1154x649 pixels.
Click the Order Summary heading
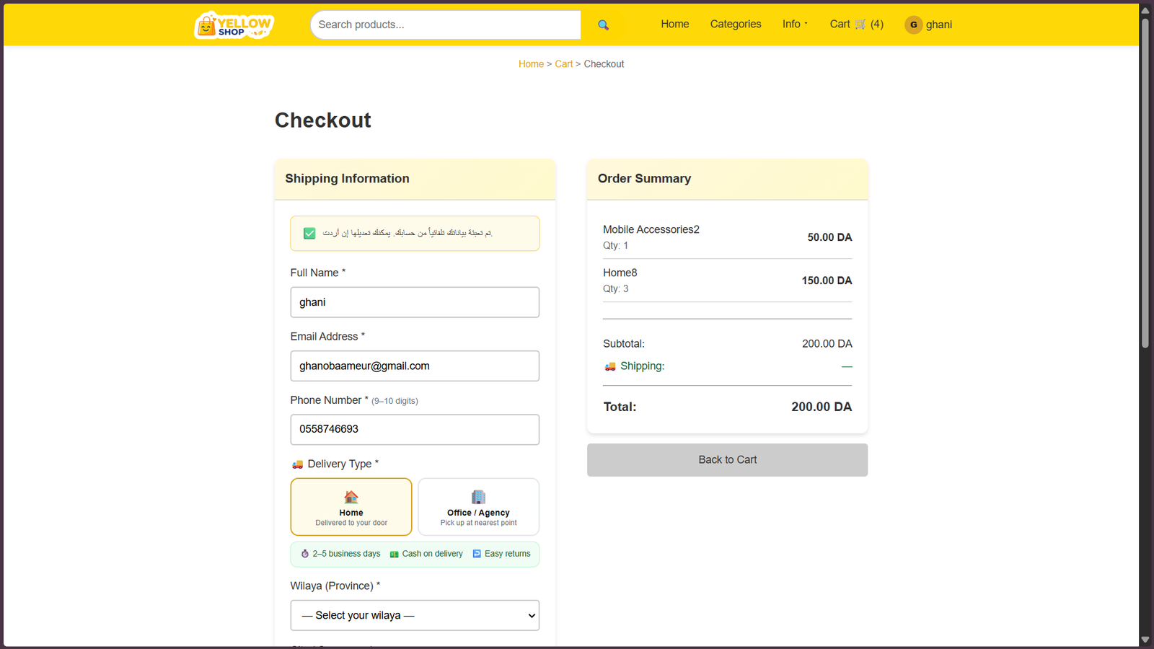coord(644,178)
